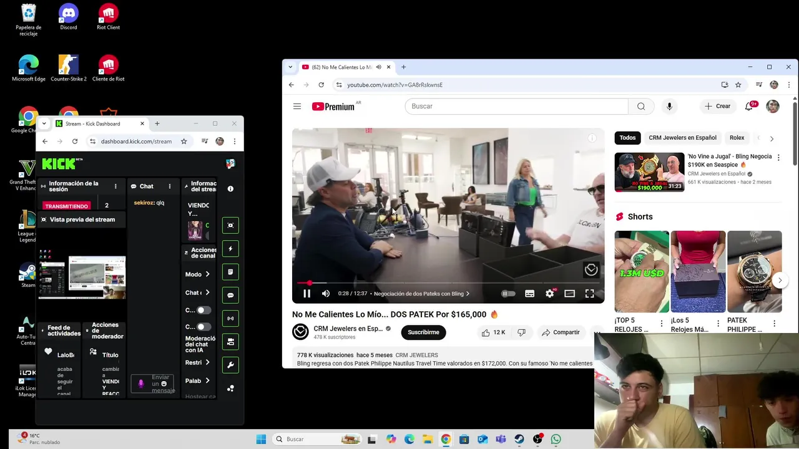
Task: Open the YouTube hamburger guide menu
Action: [x=297, y=106]
